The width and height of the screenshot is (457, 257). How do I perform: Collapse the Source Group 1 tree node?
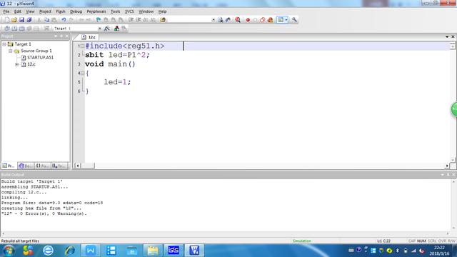[x=10, y=51]
